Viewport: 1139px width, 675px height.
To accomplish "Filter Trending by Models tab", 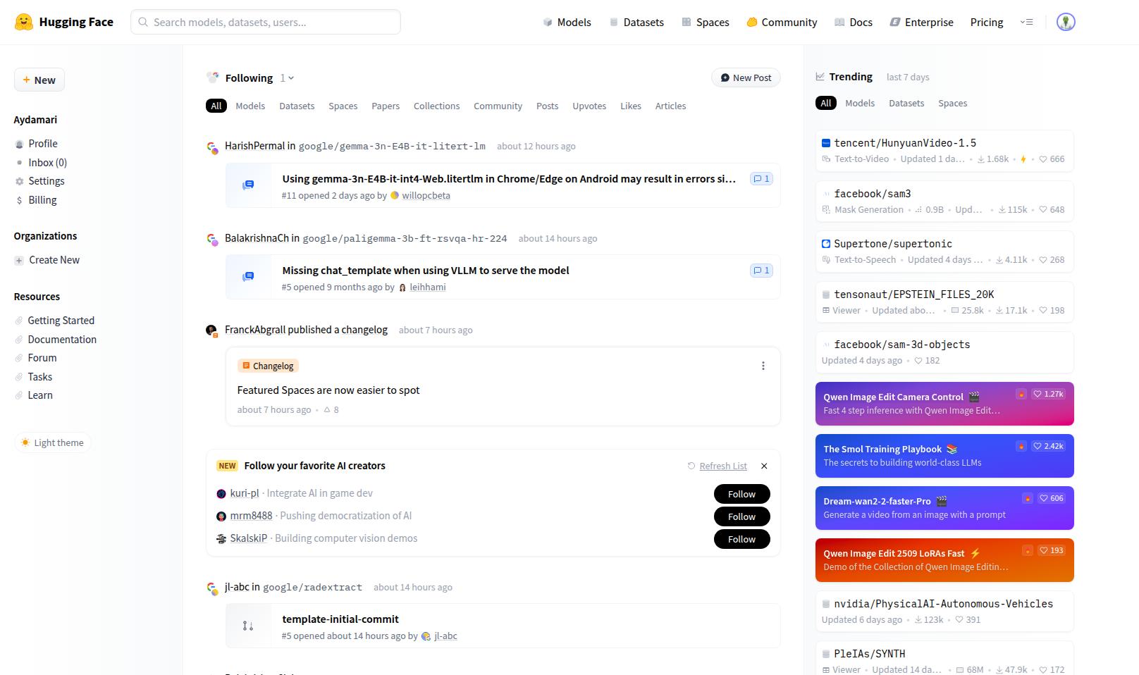I will 860,103.
